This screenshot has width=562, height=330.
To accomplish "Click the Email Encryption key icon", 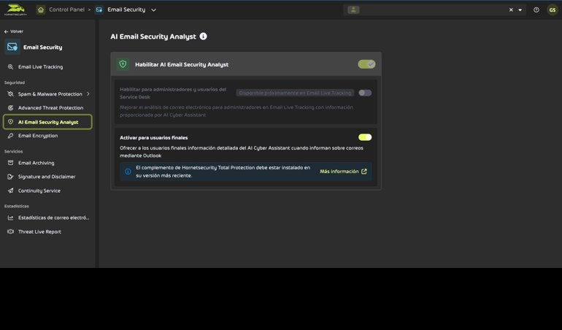I will pyautogui.click(x=10, y=136).
